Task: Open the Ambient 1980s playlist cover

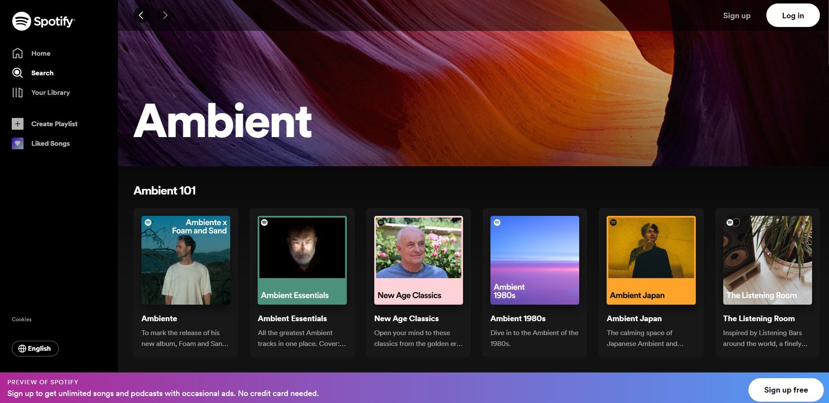Action: 535,260
